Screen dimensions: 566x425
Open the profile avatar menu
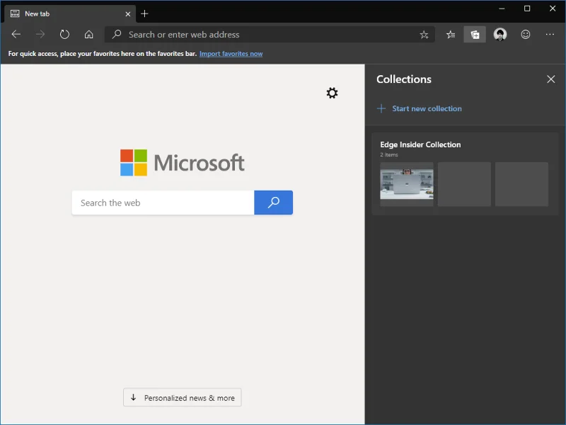pyautogui.click(x=500, y=34)
